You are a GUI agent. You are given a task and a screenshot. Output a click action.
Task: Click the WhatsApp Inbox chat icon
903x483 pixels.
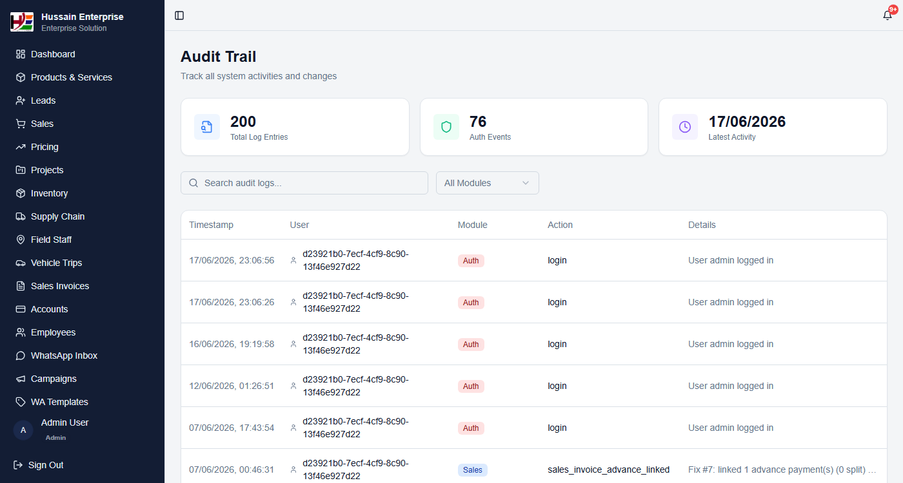[21, 355]
